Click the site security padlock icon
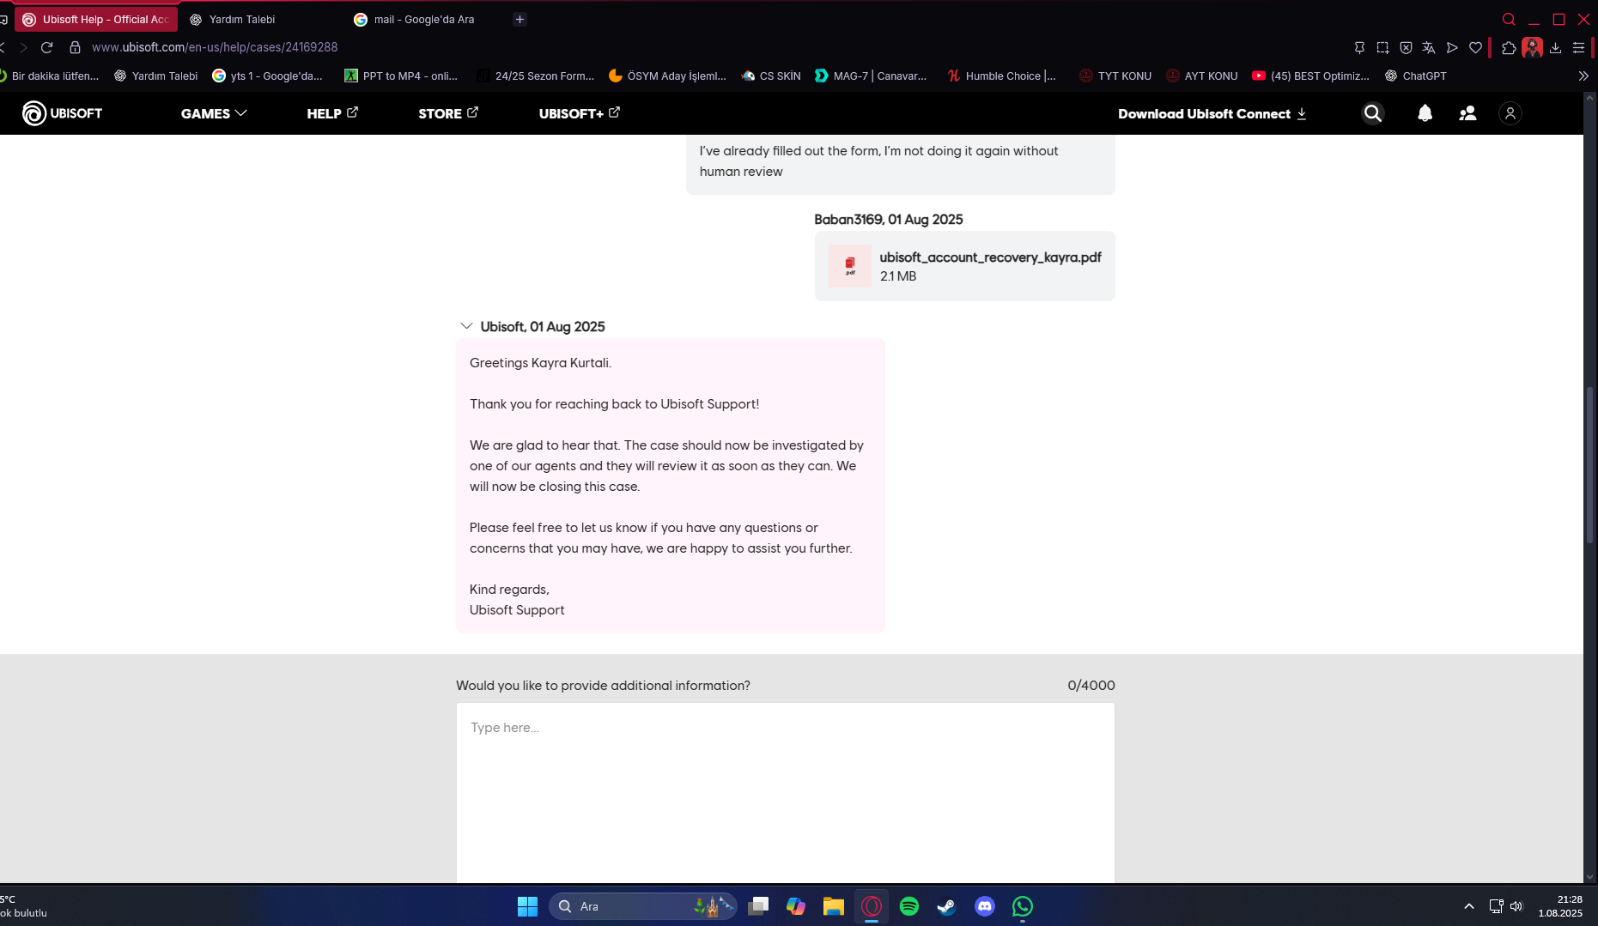Screen dimensions: 1598x926 tap(75, 47)
